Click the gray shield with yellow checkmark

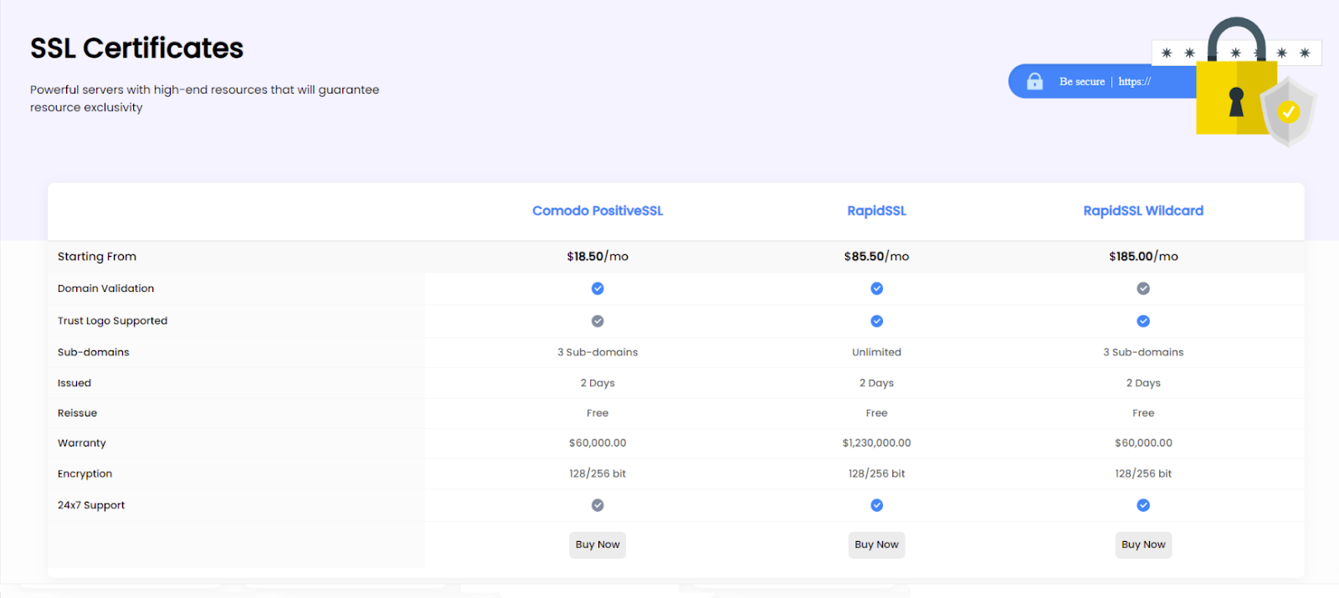[x=1289, y=112]
